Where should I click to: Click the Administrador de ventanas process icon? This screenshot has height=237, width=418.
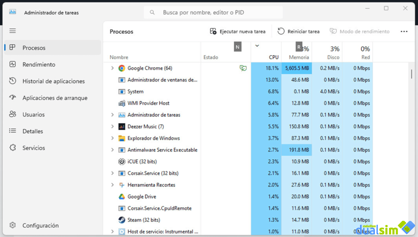122,80
